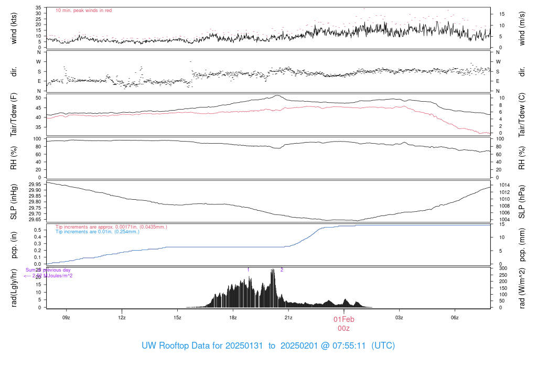
Task: Click the 'SLP (inHg)' axis label
Action: click(14, 202)
